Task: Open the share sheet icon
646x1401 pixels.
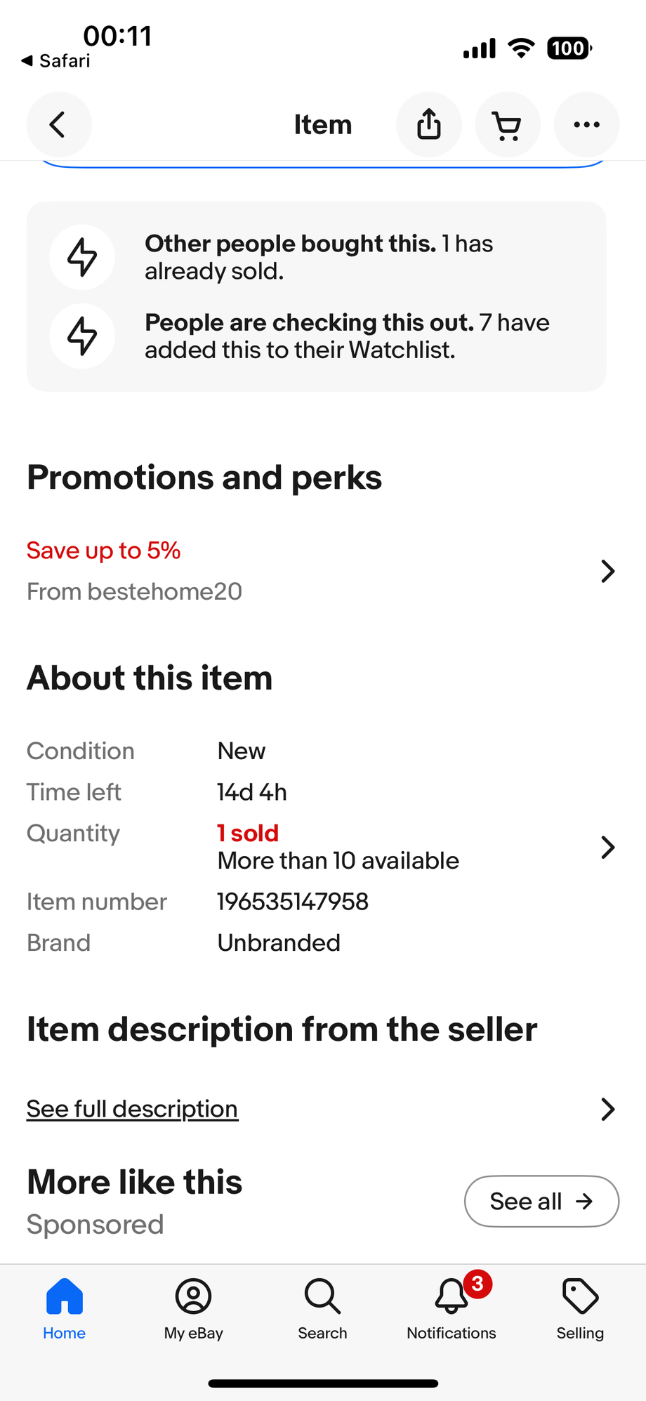Action: tap(429, 125)
